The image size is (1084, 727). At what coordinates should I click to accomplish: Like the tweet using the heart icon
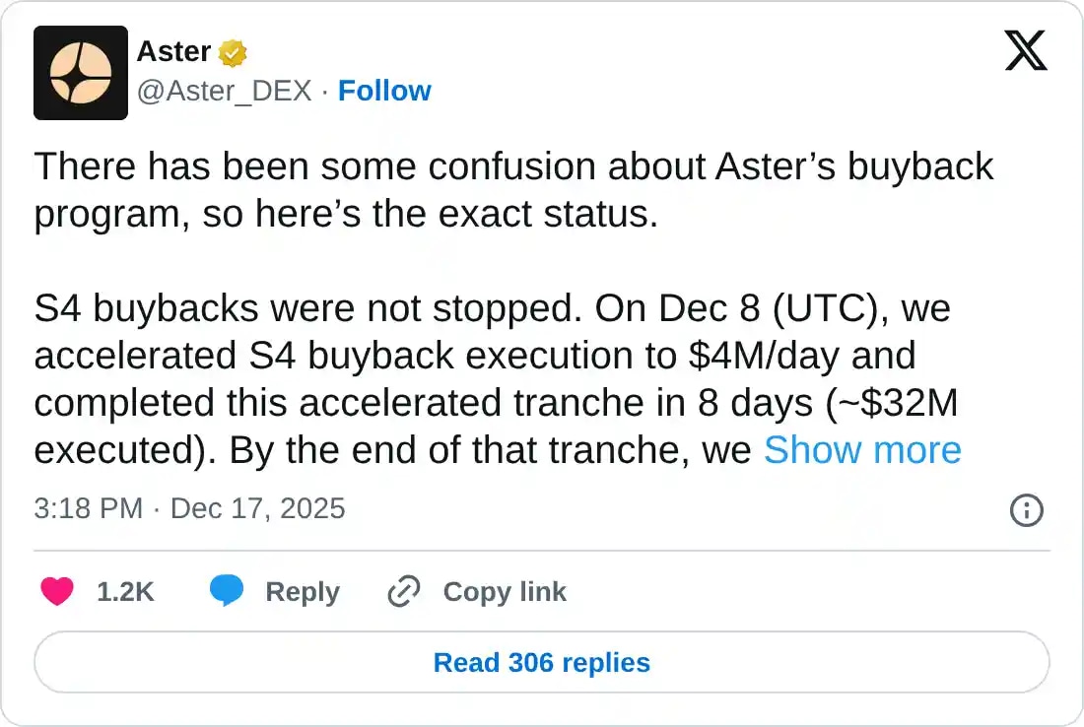pos(56,592)
